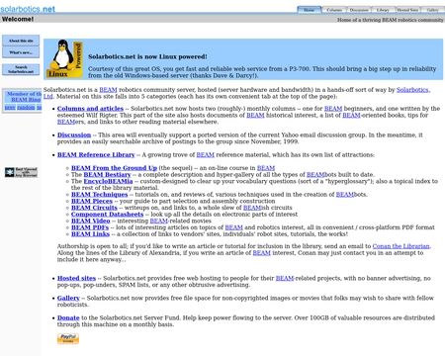The height and width of the screenshot is (356, 445).
Task: Open the BEAM PDFs link
Action: [x=90, y=227]
